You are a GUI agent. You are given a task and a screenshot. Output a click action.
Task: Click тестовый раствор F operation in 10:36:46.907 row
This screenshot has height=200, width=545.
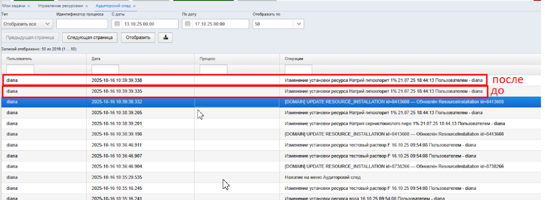coord(380,156)
